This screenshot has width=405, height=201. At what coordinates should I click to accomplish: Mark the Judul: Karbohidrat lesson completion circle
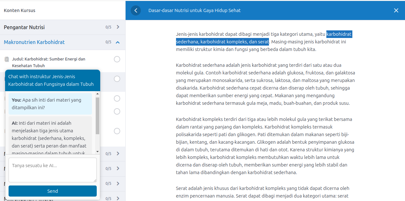(x=117, y=59)
